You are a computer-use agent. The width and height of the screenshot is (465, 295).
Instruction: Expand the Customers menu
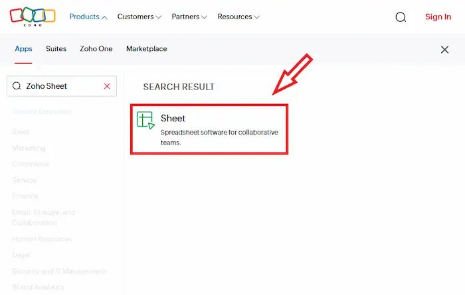[x=139, y=17]
